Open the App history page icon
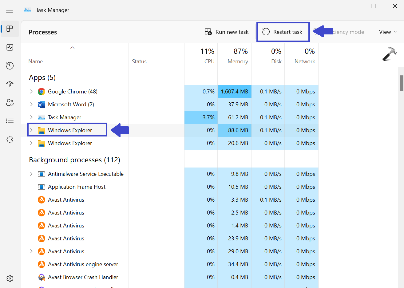Screen dimensions: 404x288 tap(10, 65)
